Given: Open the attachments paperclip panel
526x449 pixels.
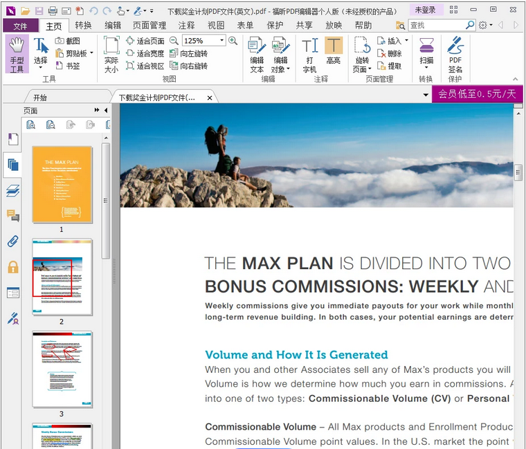Looking at the screenshot, I should tap(13, 241).
